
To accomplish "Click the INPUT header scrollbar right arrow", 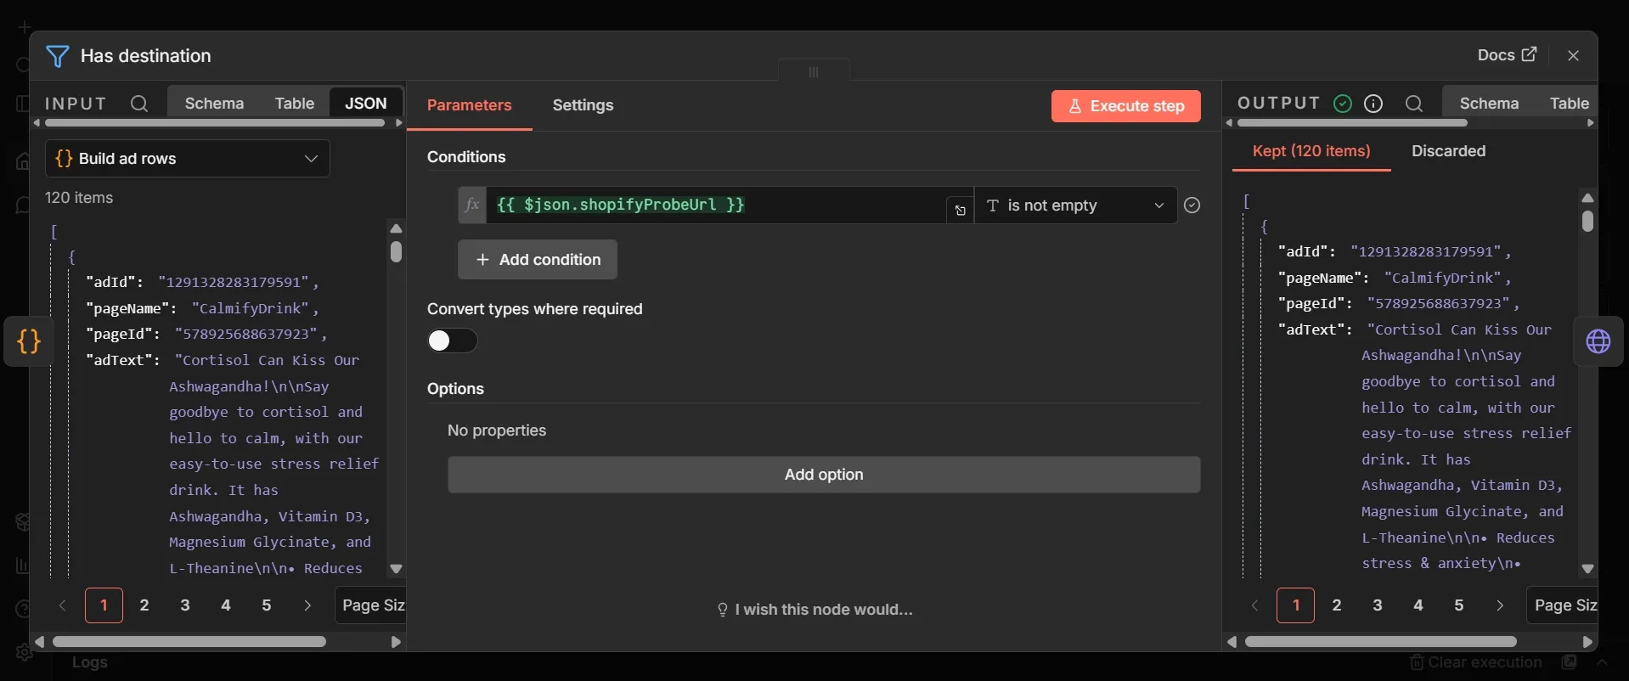I will (x=398, y=123).
